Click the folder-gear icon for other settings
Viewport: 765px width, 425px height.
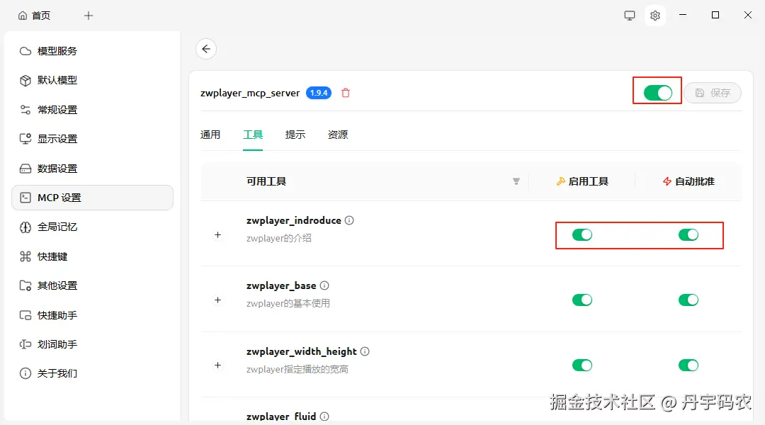pos(25,285)
